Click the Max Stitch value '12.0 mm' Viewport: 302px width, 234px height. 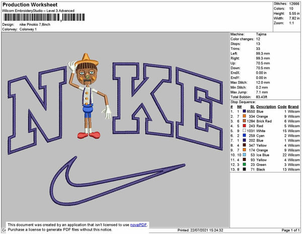[263, 83]
